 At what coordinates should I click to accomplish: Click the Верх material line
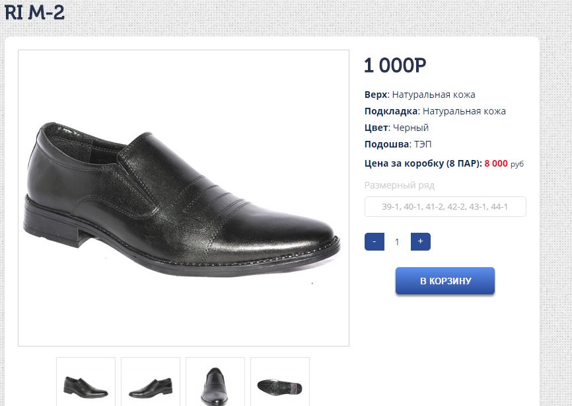(x=419, y=95)
